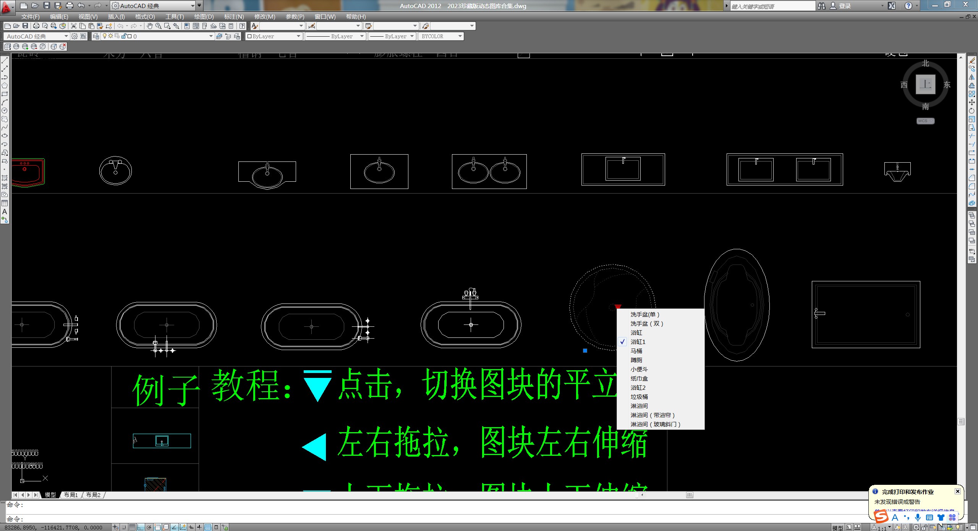Select the Line tool in draw toolbar
This screenshot has width=978, height=531.
pyautogui.click(x=5, y=61)
